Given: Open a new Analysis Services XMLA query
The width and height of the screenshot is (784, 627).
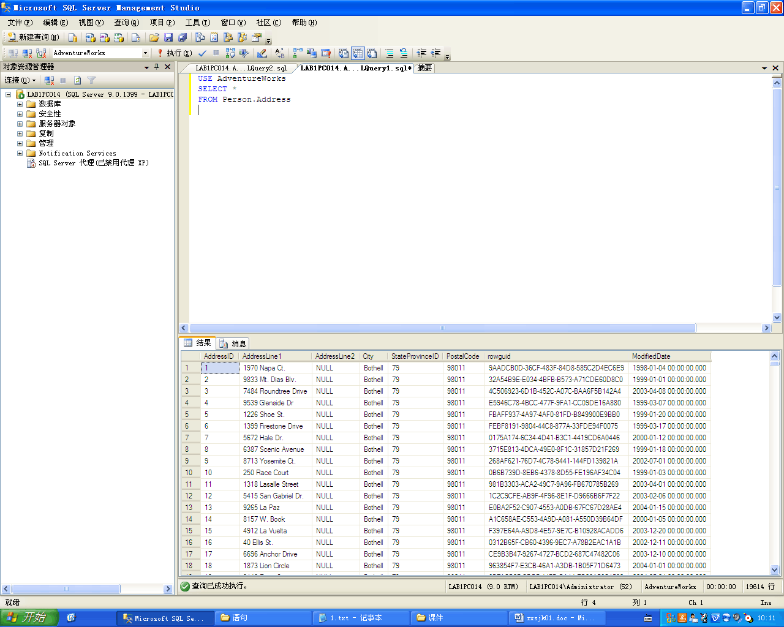Looking at the screenshot, I should (x=119, y=37).
